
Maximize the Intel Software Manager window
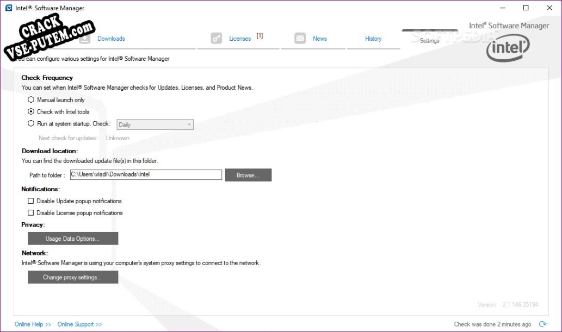point(526,8)
